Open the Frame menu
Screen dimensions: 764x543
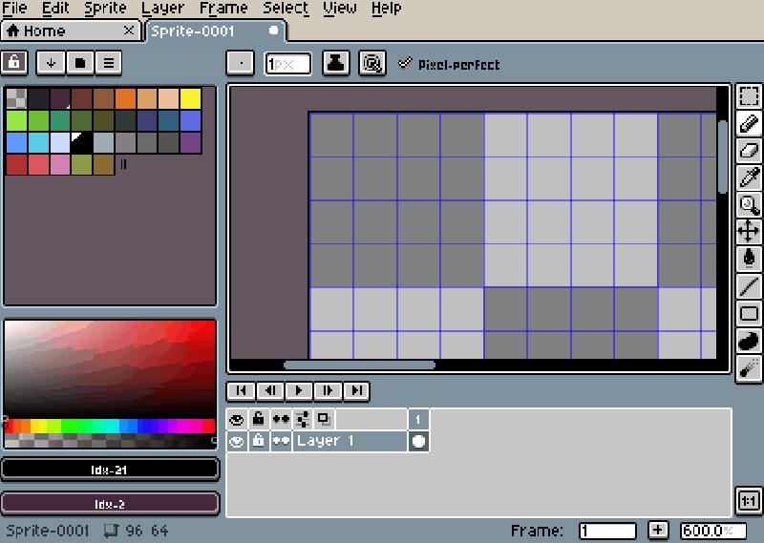[x=223, y=9]
